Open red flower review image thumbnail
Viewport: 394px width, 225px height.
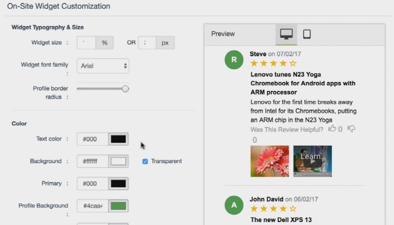(269, 161)
